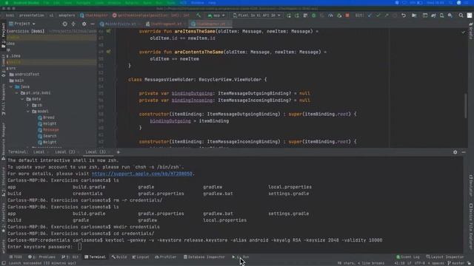Open Search Everywhere magnifier icon
This screenshot has height=266, width=474.
pos(461,16)
